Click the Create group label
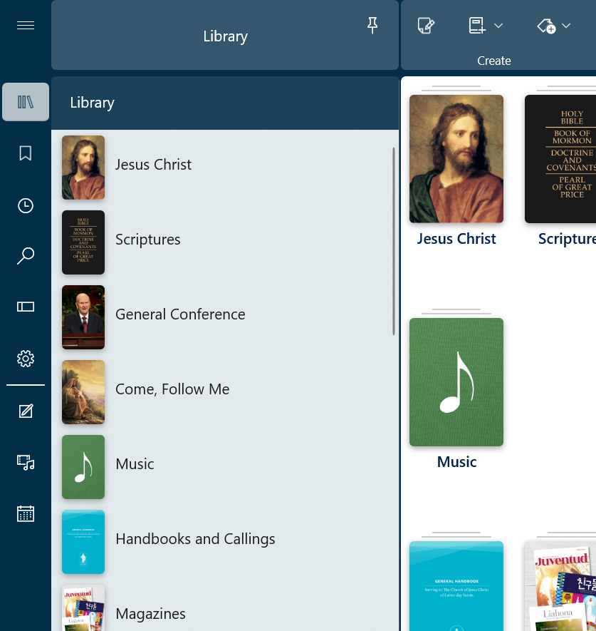This screenshot has width=596, height=631. [x=494, y=61]
